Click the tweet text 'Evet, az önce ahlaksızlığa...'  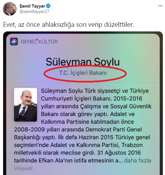68,25
